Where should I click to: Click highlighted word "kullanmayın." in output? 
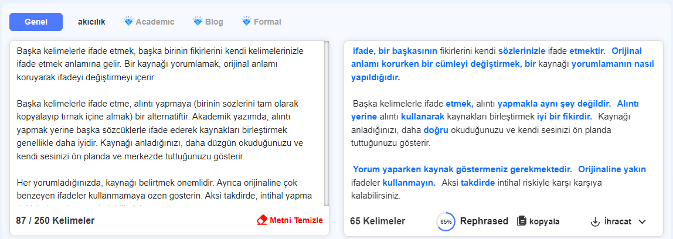[409, 183]
